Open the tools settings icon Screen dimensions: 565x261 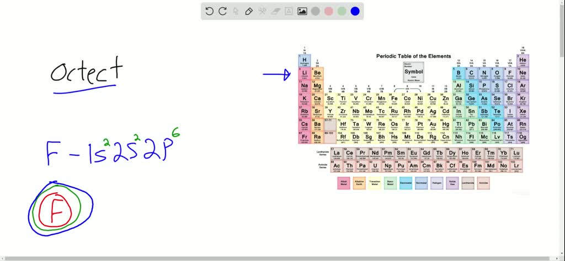(263, 11)
